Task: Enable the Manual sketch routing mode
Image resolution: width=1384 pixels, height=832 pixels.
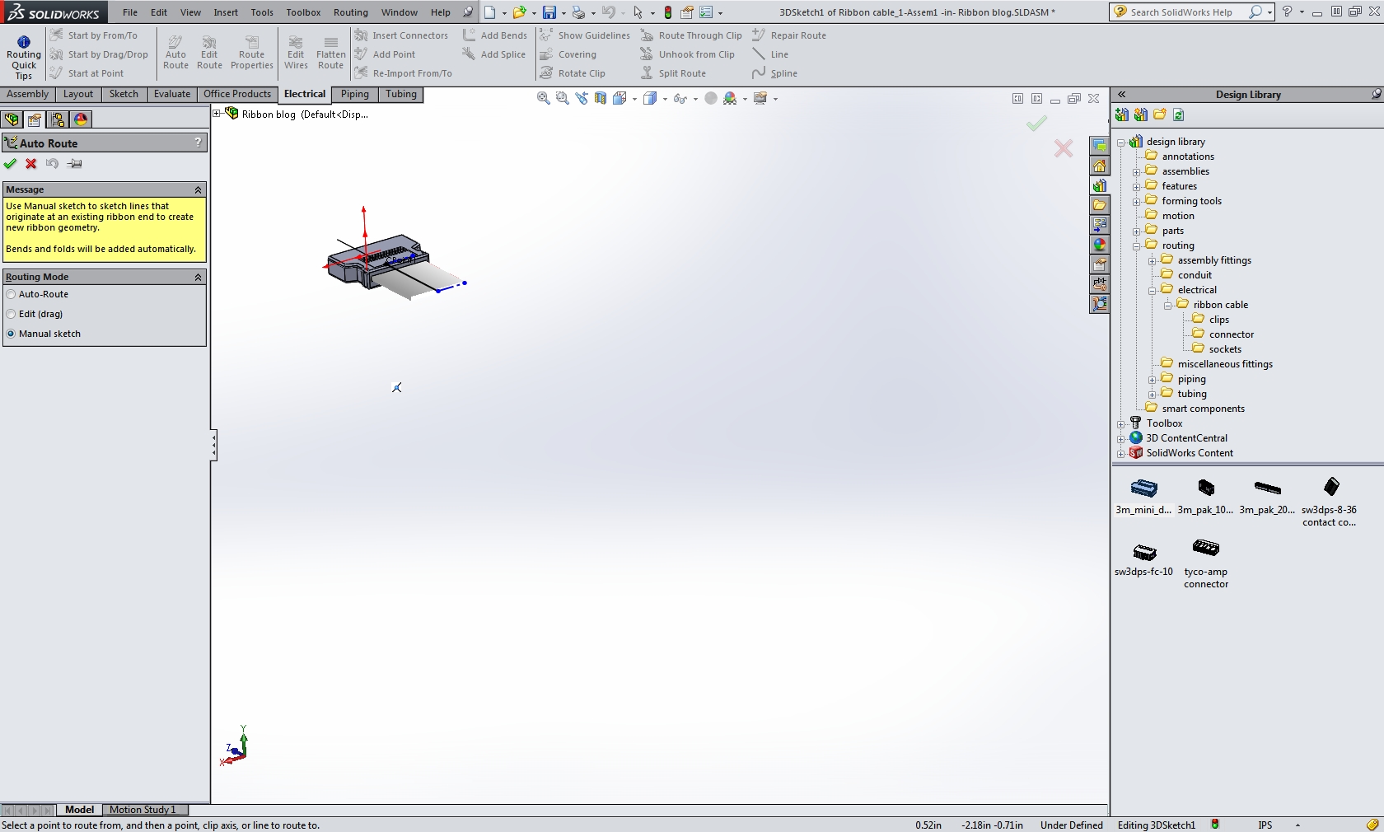Action: click(x=11, y=334)
